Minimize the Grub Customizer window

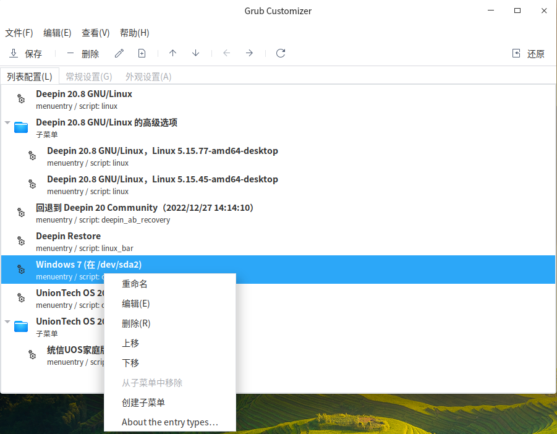pyautogui.click(x=491, y=11)
